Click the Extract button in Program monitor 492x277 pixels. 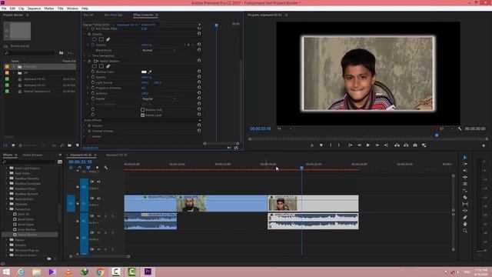[x=406, y=145]
